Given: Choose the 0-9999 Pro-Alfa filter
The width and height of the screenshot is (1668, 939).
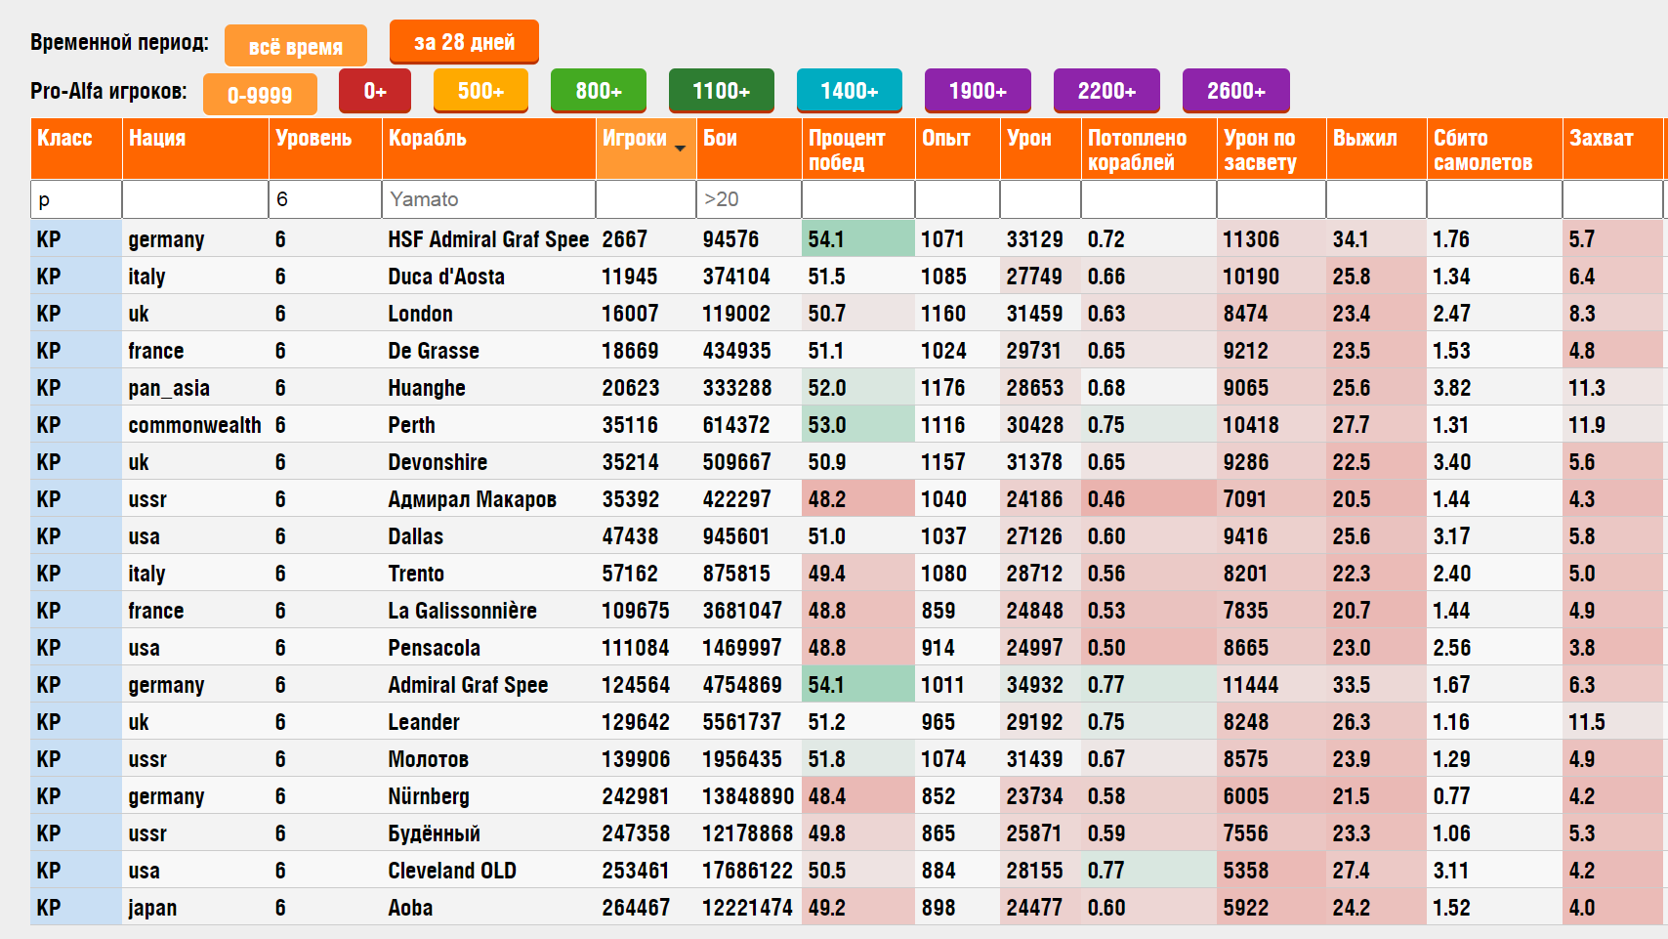Looking at the screenshot, I should click(260, 95).
